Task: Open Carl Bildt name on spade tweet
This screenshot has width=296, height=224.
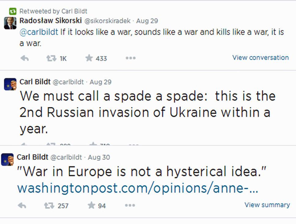Action: (x=35, y=82)
